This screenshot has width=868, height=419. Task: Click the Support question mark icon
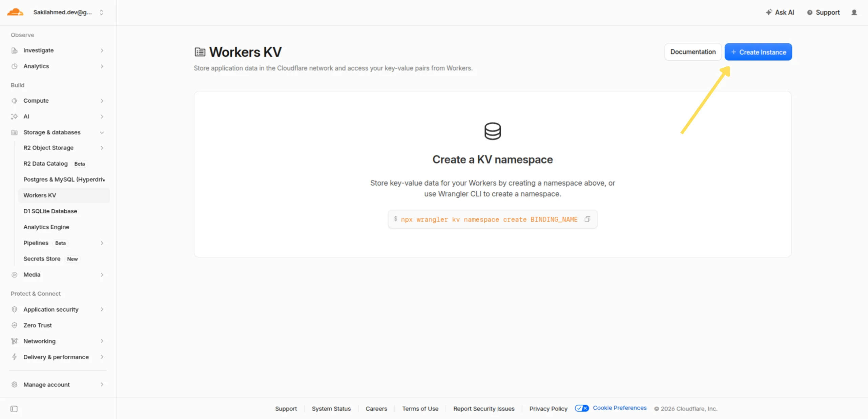810,13
